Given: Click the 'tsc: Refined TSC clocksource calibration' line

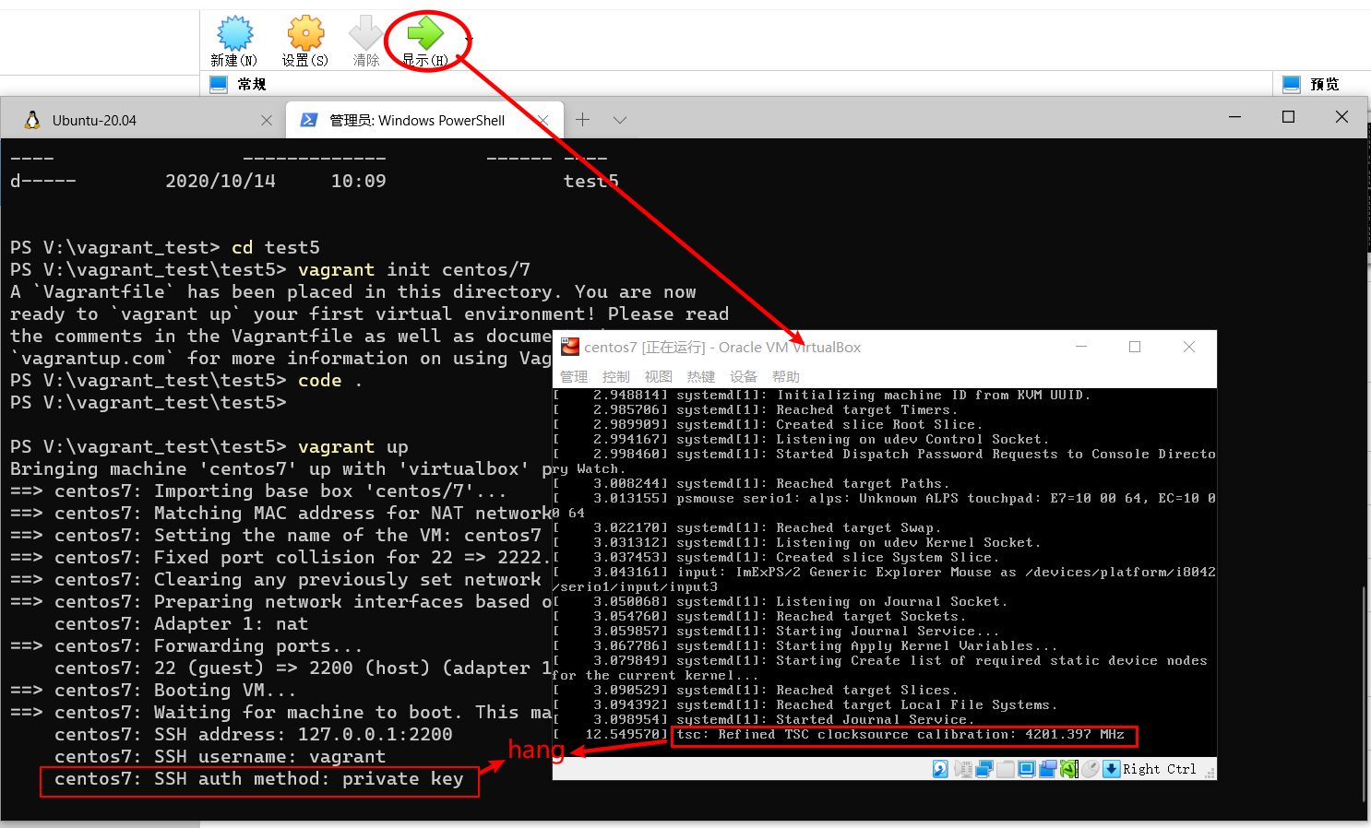Looking at the screenshot, I should (900, 735).
